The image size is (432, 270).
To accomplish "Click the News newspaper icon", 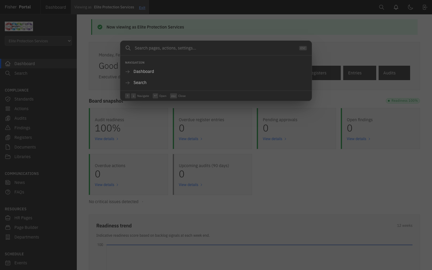I will (8, 182).
